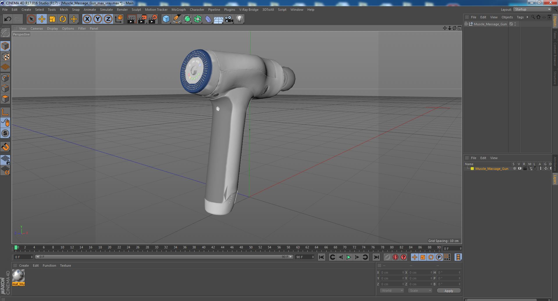This screenshot has width=558, height=301.
Task: Click the Undo arrow icon
Action: (x=8, y=19)
